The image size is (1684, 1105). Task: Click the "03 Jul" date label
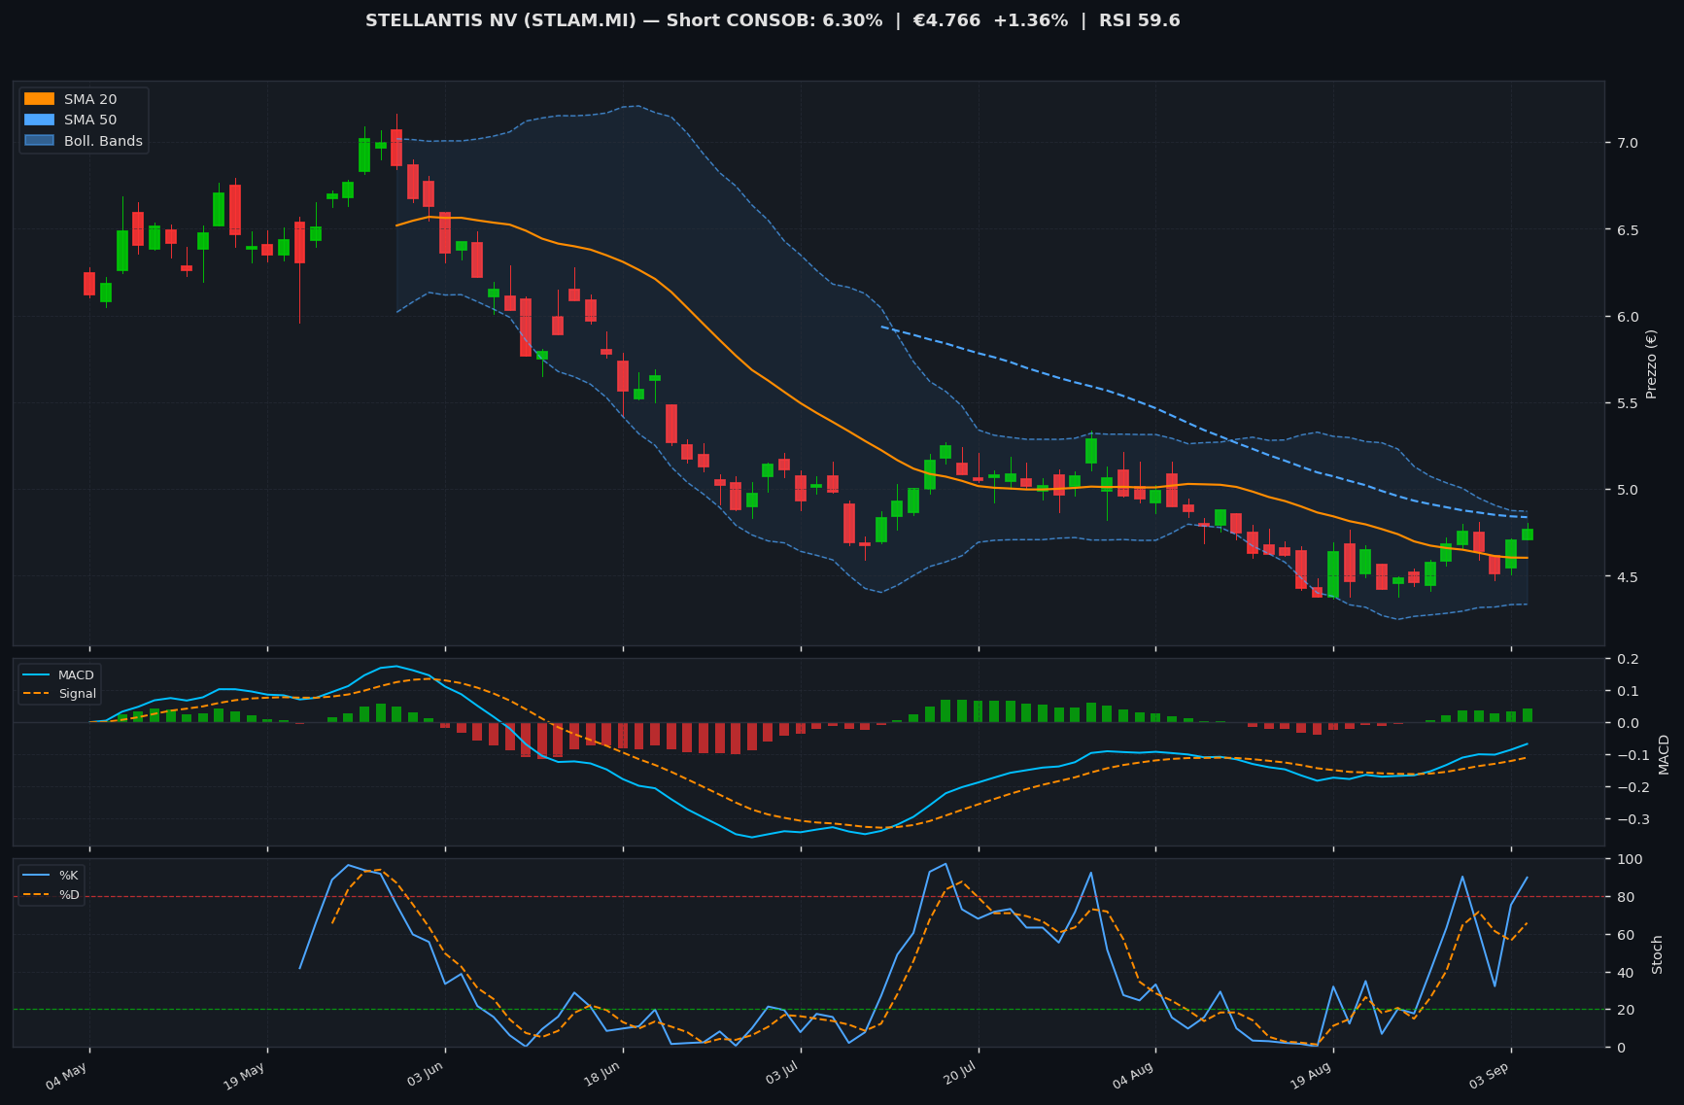pyautogui.click(x=782, y=1075)
